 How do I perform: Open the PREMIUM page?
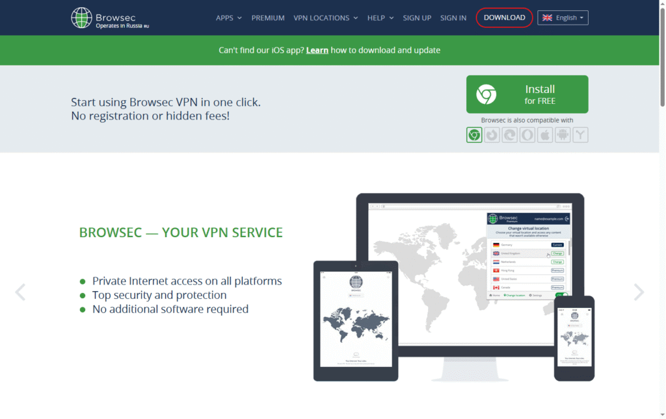point(268,18)
